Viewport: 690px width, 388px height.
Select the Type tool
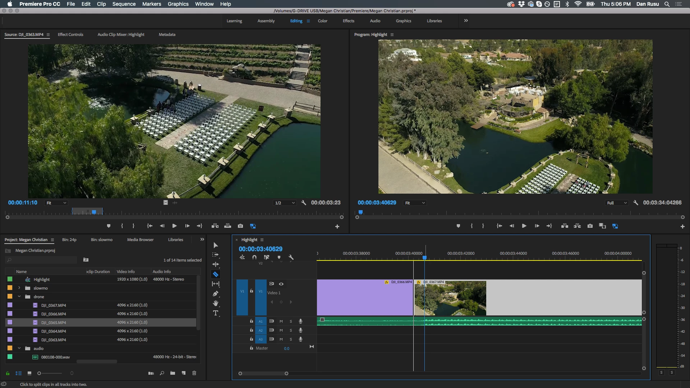[x=215, y=313]
